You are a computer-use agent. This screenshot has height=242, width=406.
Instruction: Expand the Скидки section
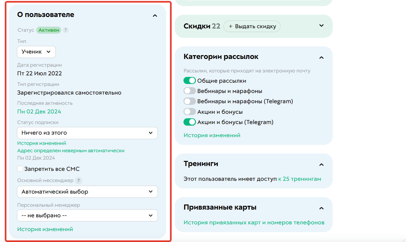pyautogui.click(x=321, y=26)
